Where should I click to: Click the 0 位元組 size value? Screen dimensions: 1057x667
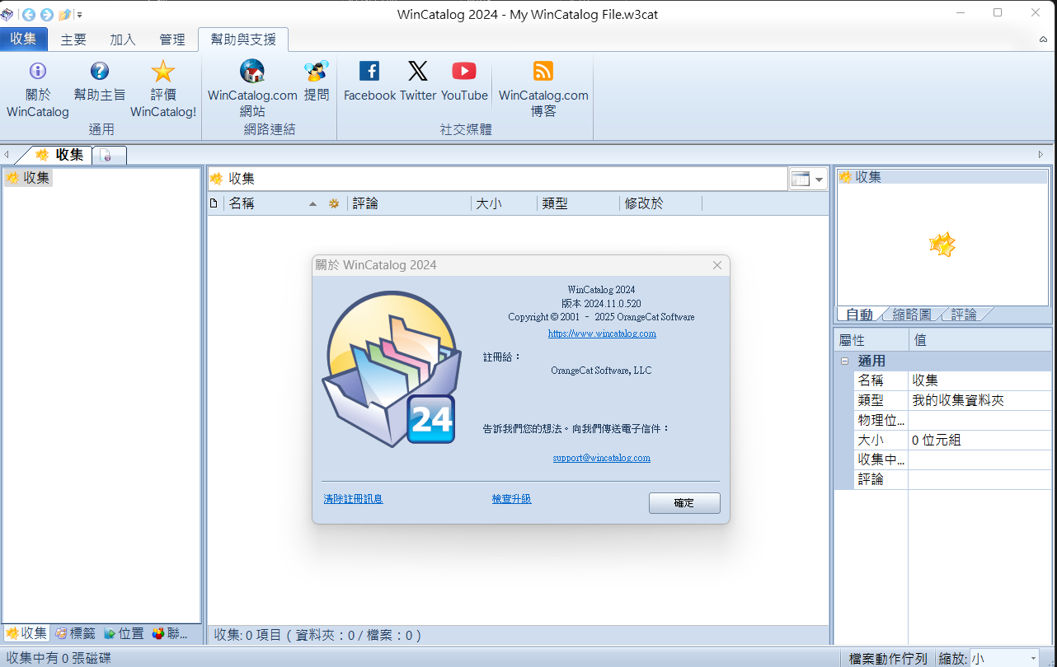(x=979, y=440)
